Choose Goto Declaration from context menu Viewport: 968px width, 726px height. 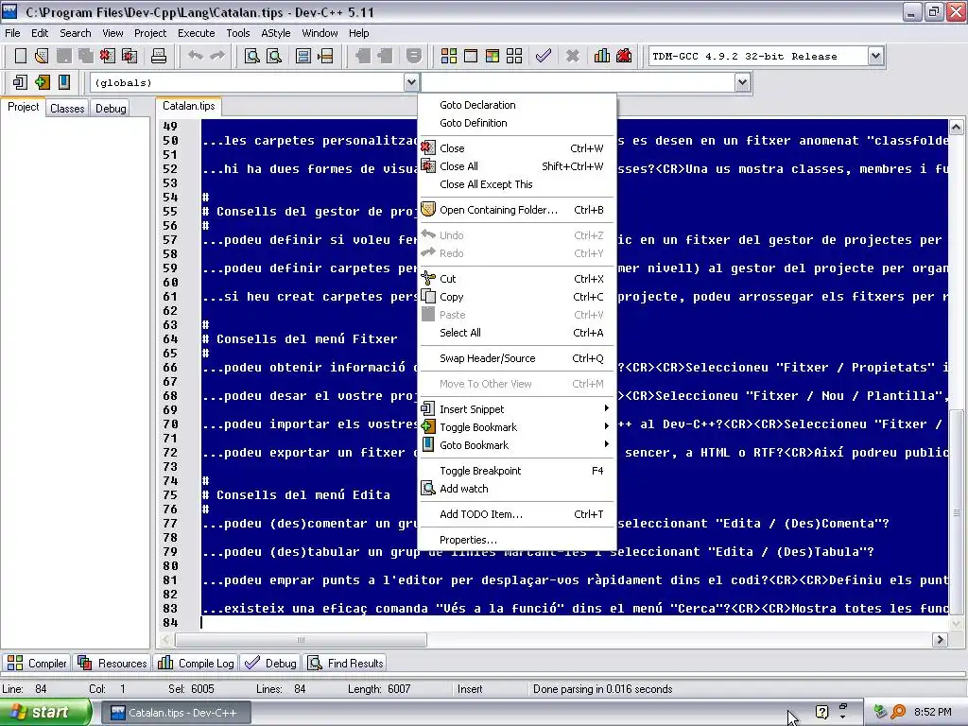(x=517, y=105)
